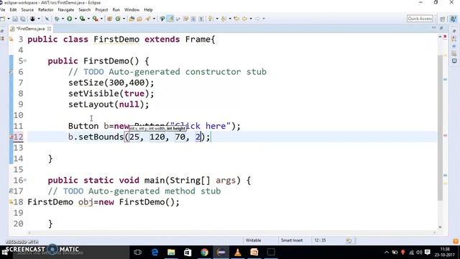Open the Window menu
Viewport: 460px width, 259px height.
coord(132,9)
